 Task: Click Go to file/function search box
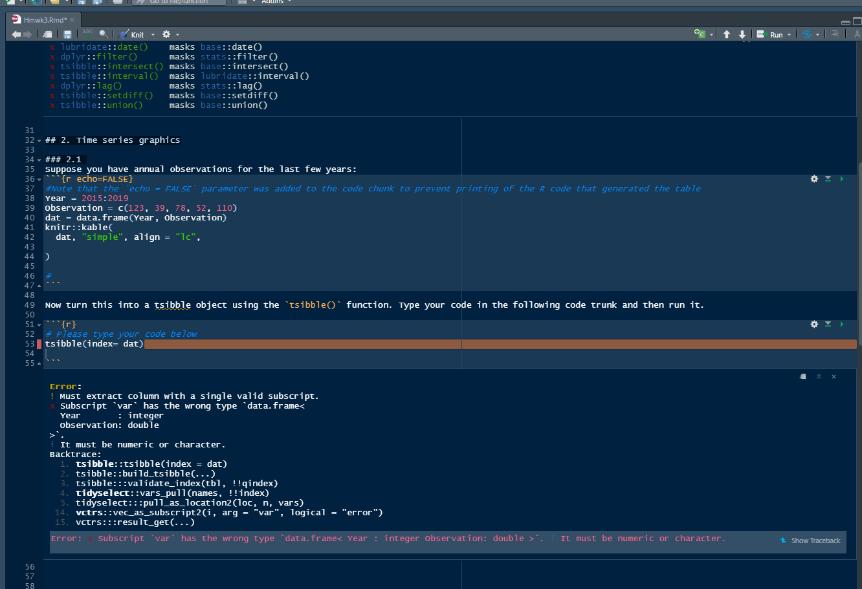[179, 2]
